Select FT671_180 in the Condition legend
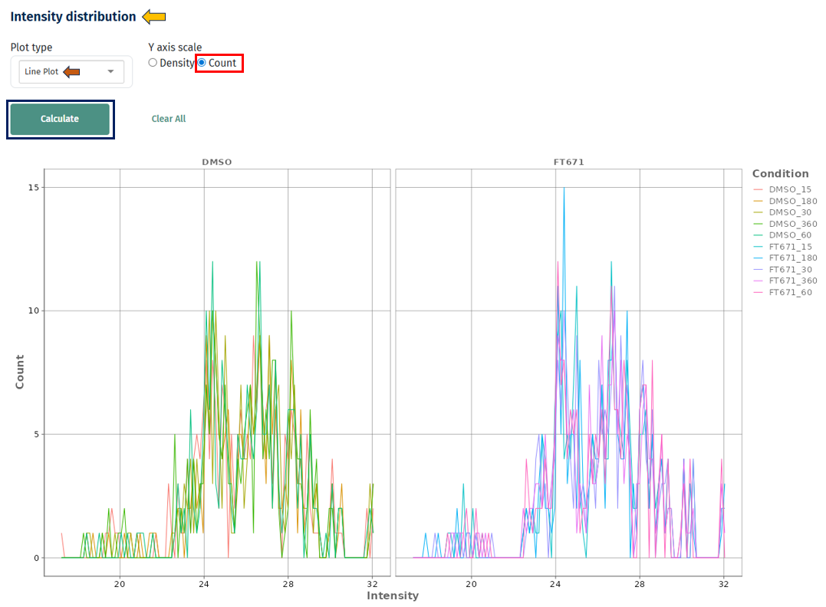This screenshot has height=607, width=826. 791,258
